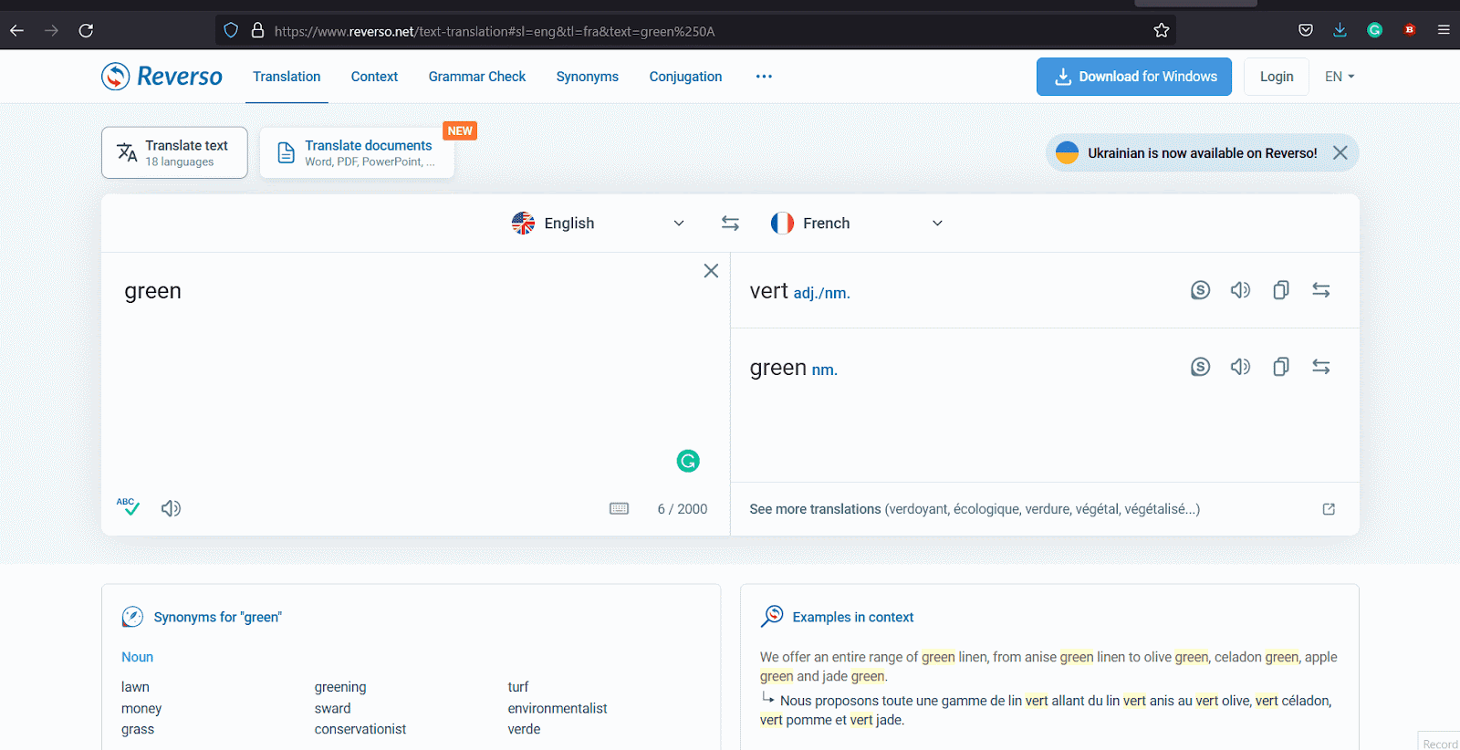Go to the Grammar Check tab
Screen dimensions: 1460x750
(x=476, y=77)
